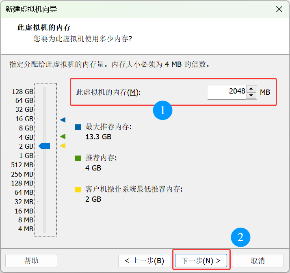Click the heading 此虚拟机的内存
Viewport: 290px width, 273px height.
(x=44, y=28)
